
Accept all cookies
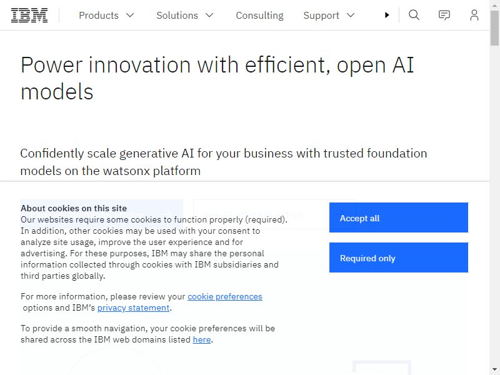(399, 217)
